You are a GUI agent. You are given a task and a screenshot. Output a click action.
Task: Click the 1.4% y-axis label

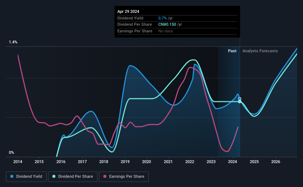[x=13, y=42]
